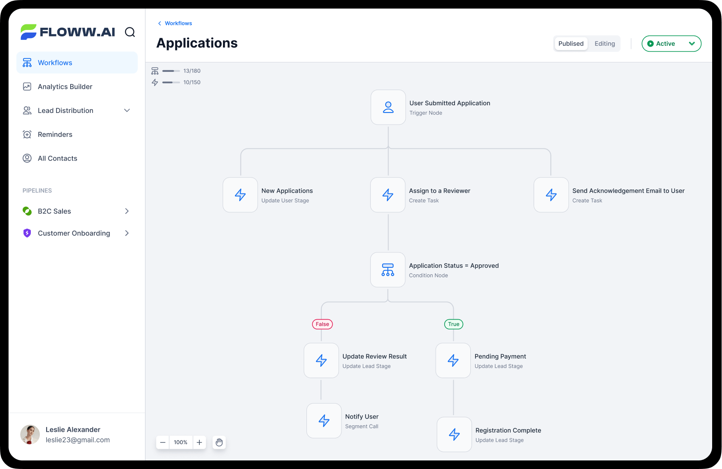Open Analytics Builder from the sidebar
This screenshot has width=722, height=469.
(65, 86)
